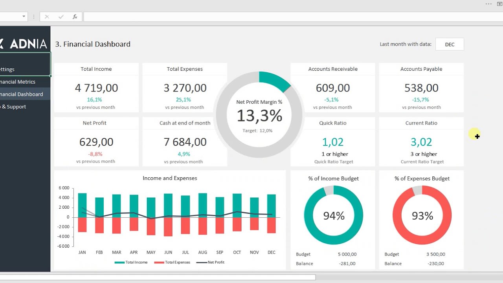Click the ribbon display options icon
The height and width of the screenshot is (283, 503).
tap(499, 4)
